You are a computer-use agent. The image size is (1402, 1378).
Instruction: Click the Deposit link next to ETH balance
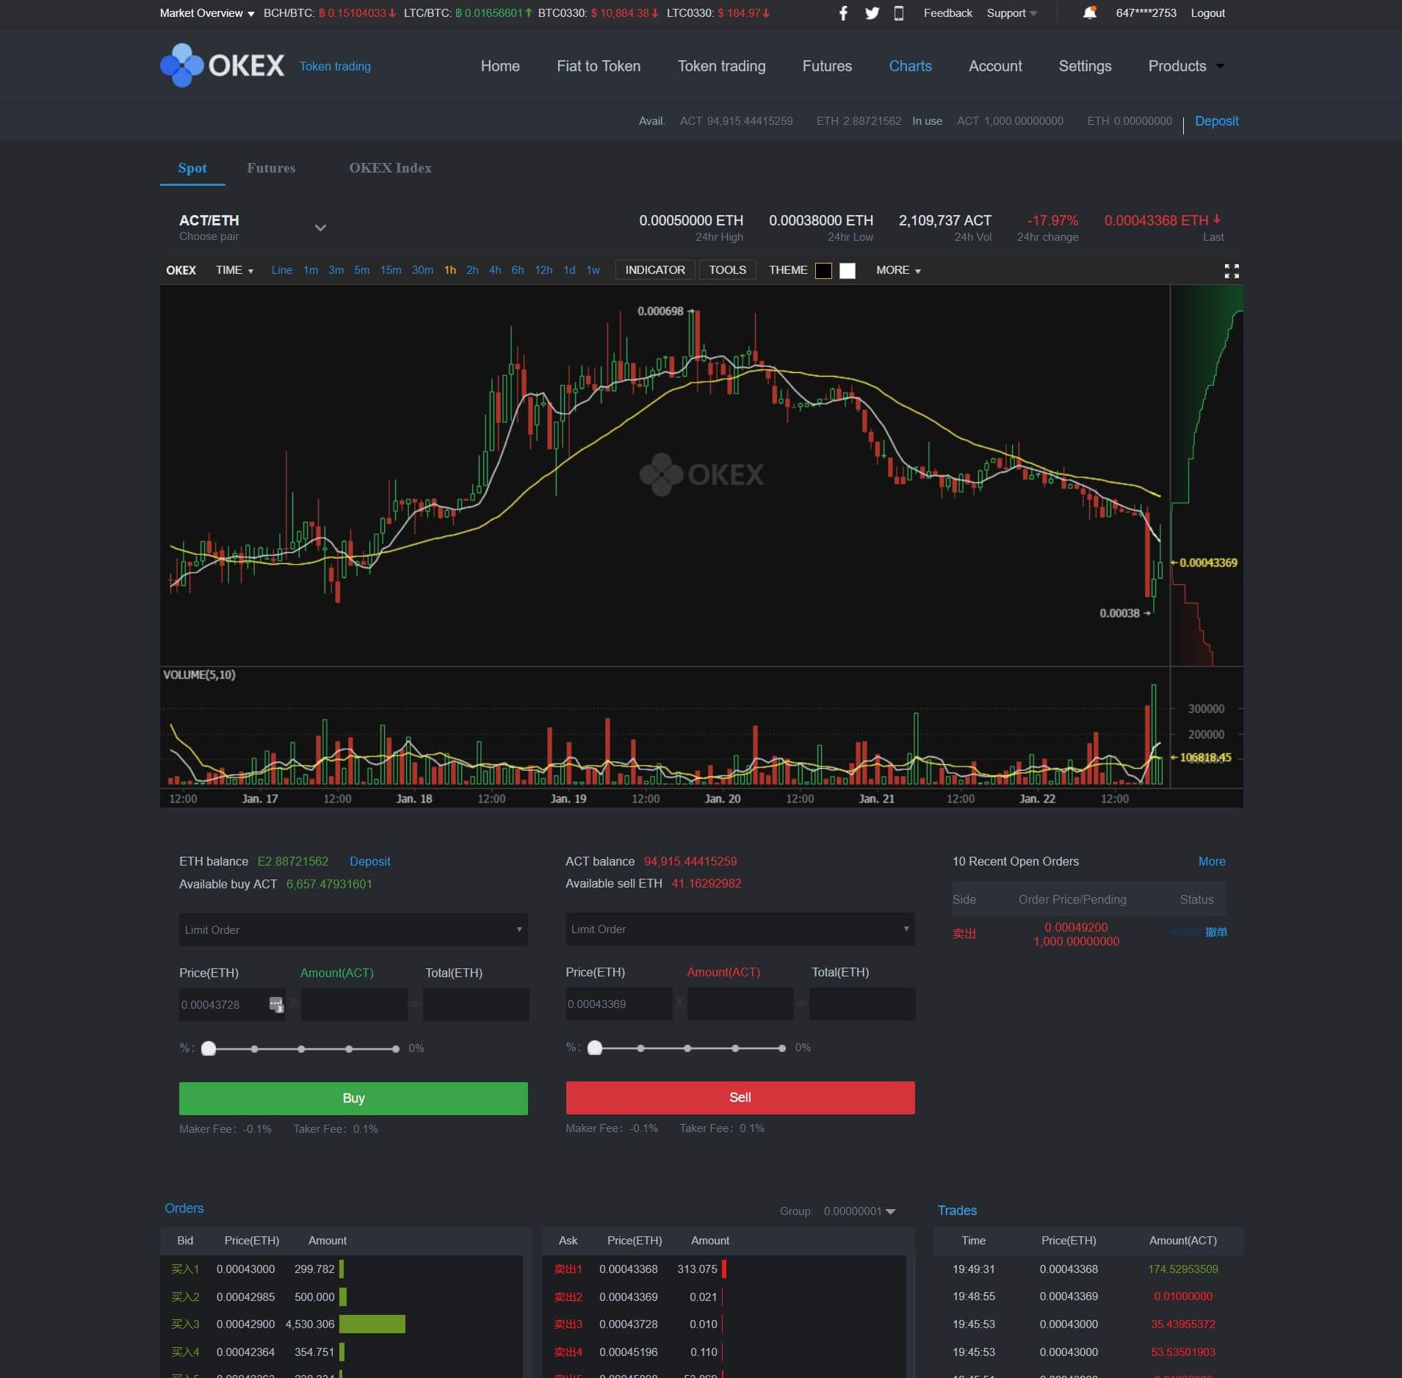pos(369,861)
